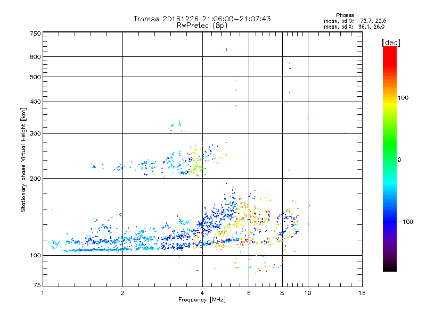This screenshot has height=319, width=426.
Task: Click 'Stationary phase Virtual Height [km]' axis label
Action: (23, 159)
